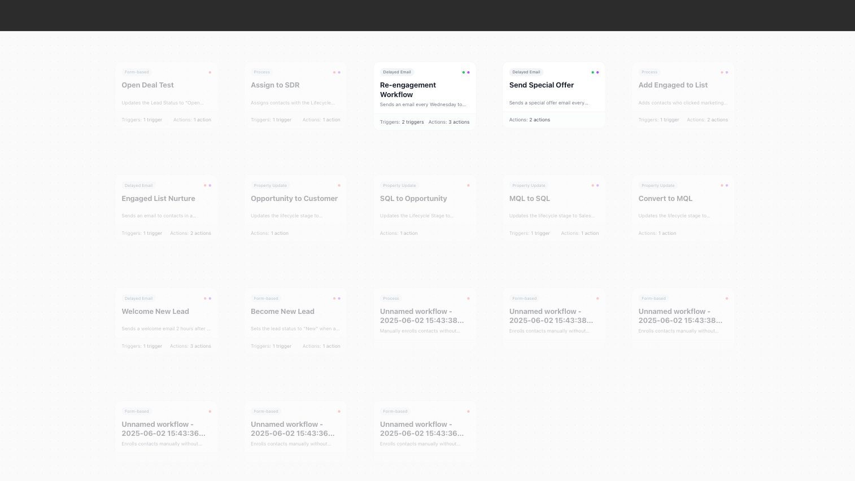
Task: Click the Process tag on Add Engaged to List
Action: pyautogui.click(x=649, y=72)
